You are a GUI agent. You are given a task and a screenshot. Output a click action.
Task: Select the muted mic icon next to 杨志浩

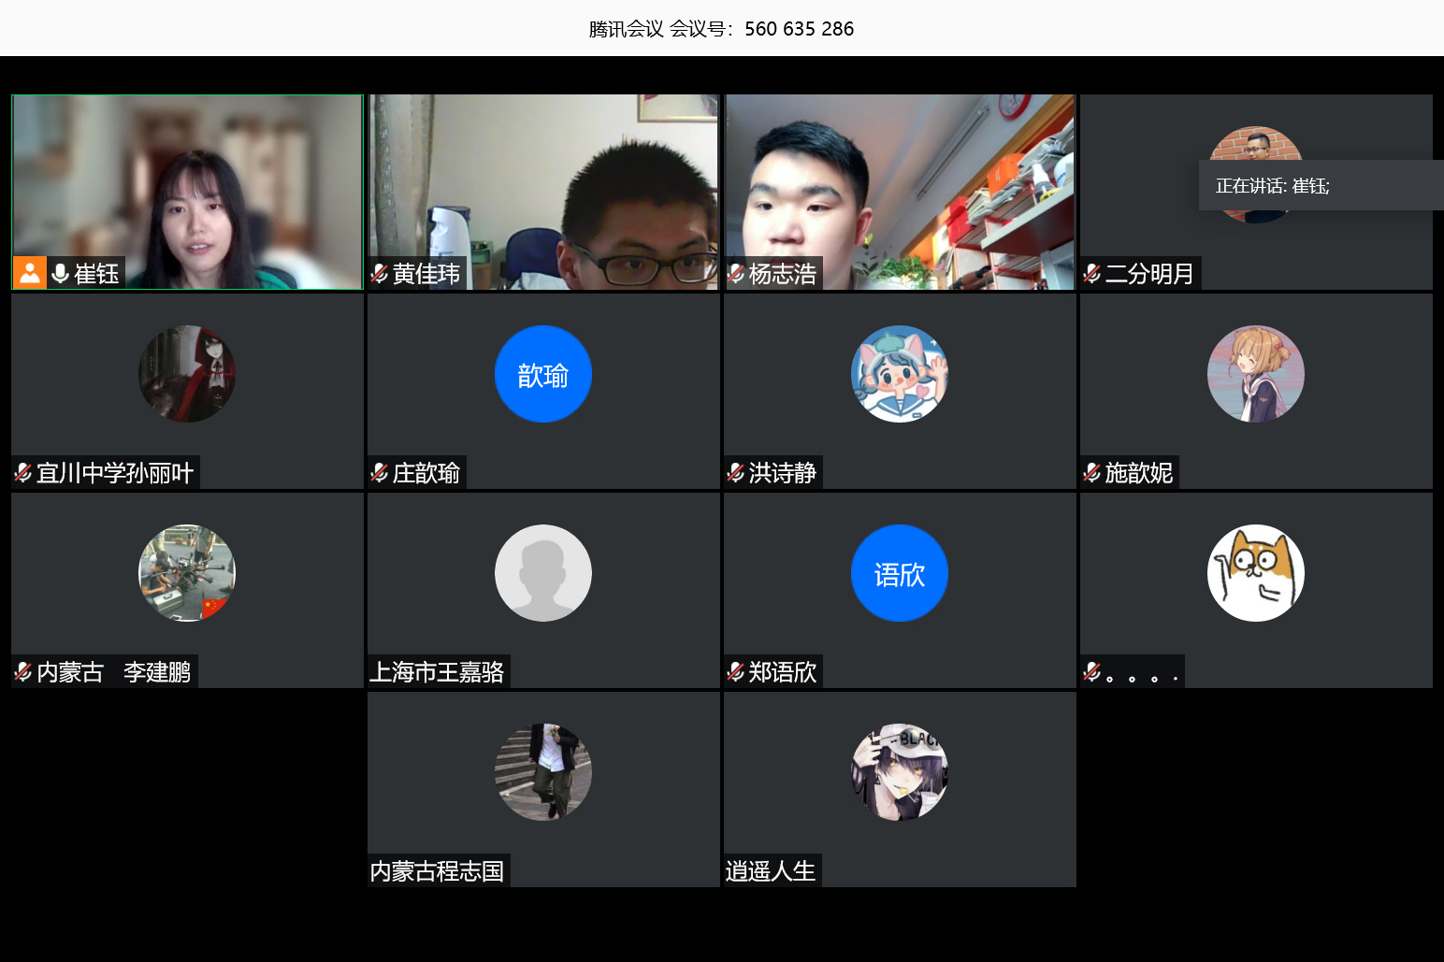tap(736, 273)
